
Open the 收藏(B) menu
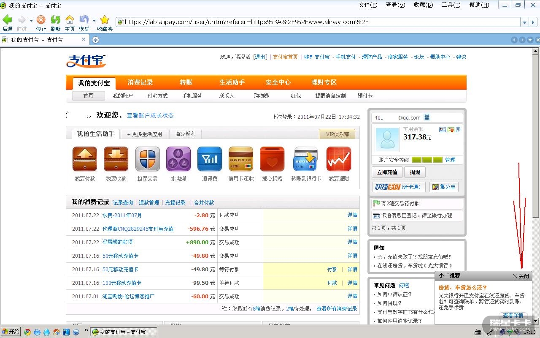(x=423, y=5)
